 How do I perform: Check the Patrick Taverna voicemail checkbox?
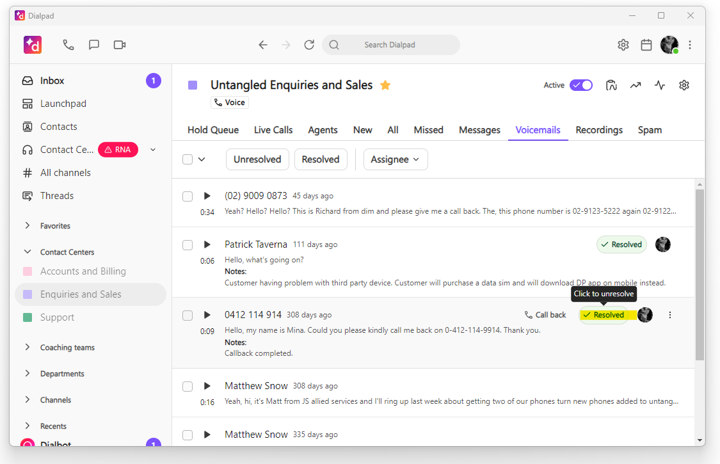[x=188, y=245]
